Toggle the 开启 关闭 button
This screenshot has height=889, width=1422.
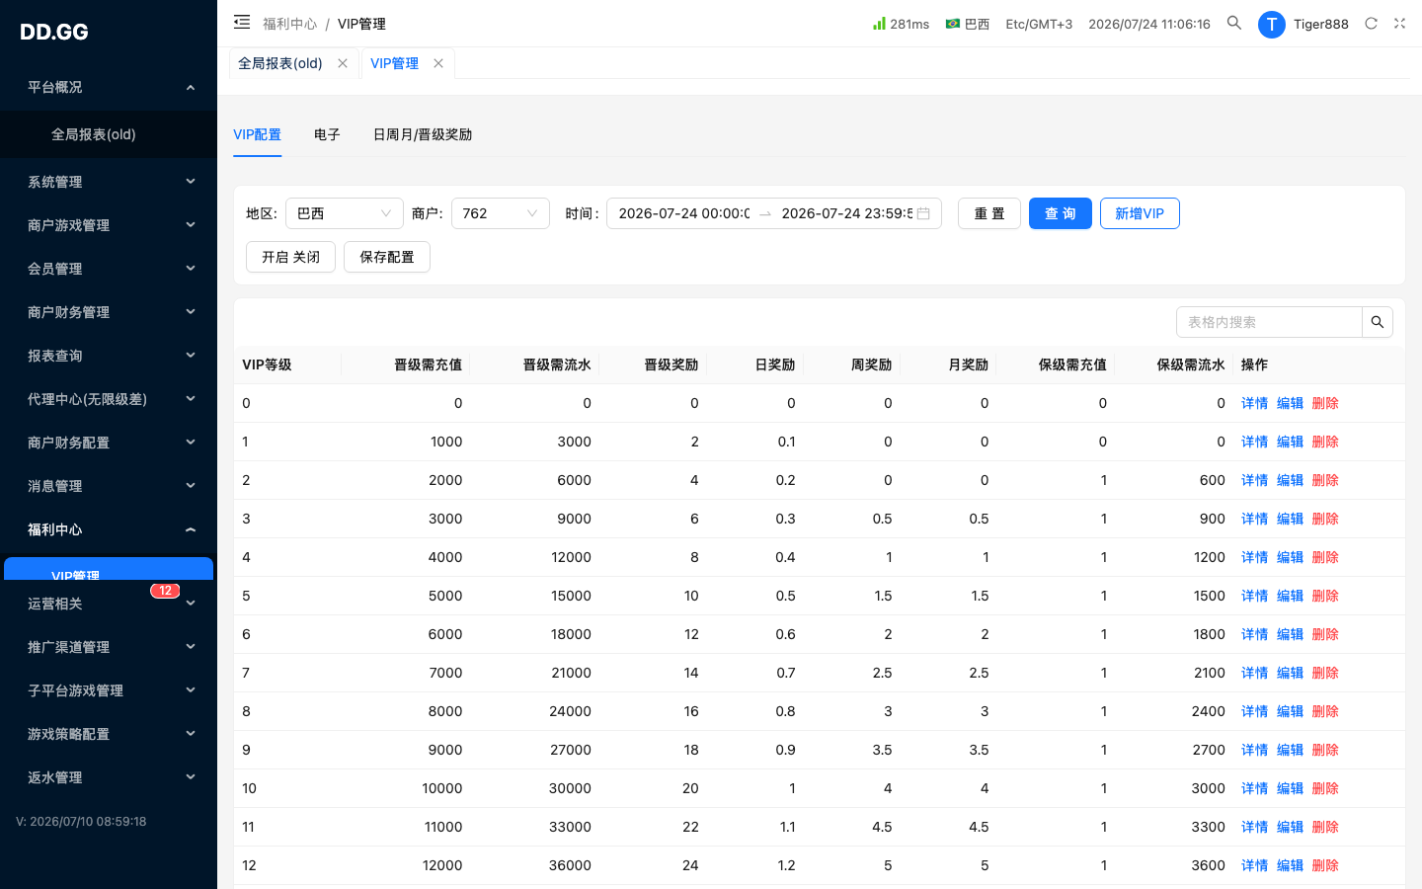click(290, 257)
